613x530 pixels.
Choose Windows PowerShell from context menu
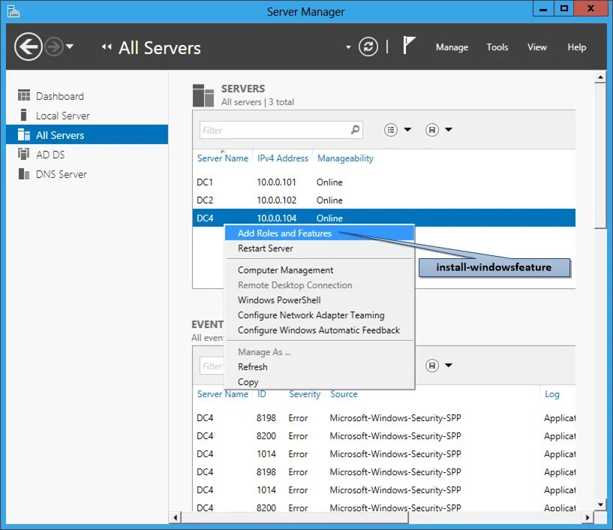[x=319, y=300]
